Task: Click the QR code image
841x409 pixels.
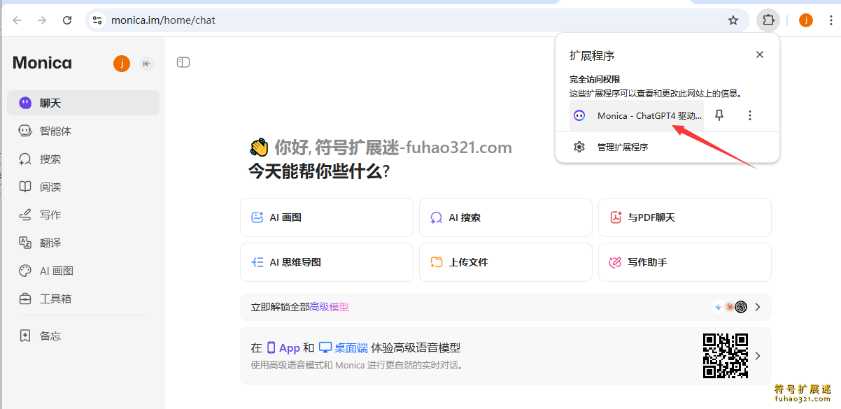Action: pos(726,356)
